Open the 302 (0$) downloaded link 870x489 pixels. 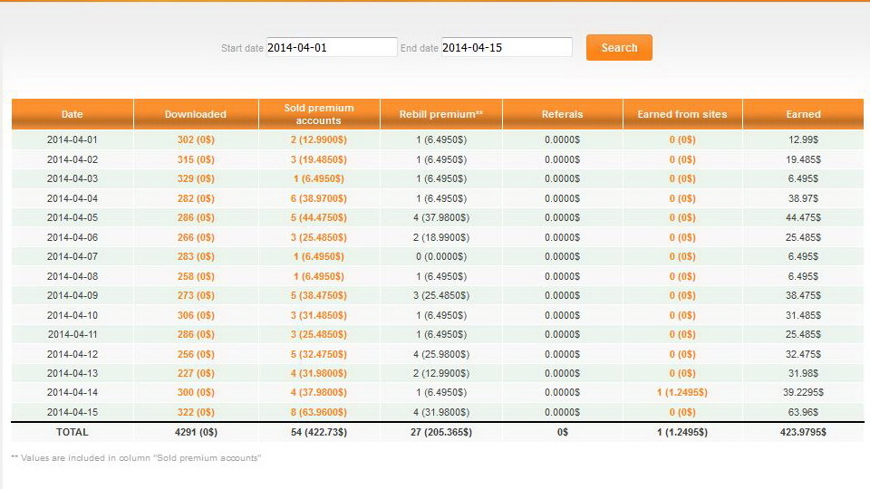(x=196, y=140)
